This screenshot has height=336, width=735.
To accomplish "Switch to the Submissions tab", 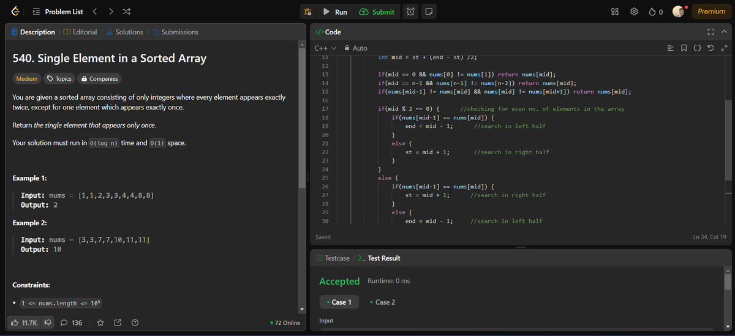I will pyautogui.click(x=175, y=32).
